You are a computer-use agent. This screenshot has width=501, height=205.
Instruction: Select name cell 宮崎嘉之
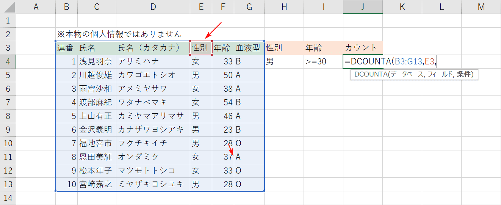click(97, 184)
